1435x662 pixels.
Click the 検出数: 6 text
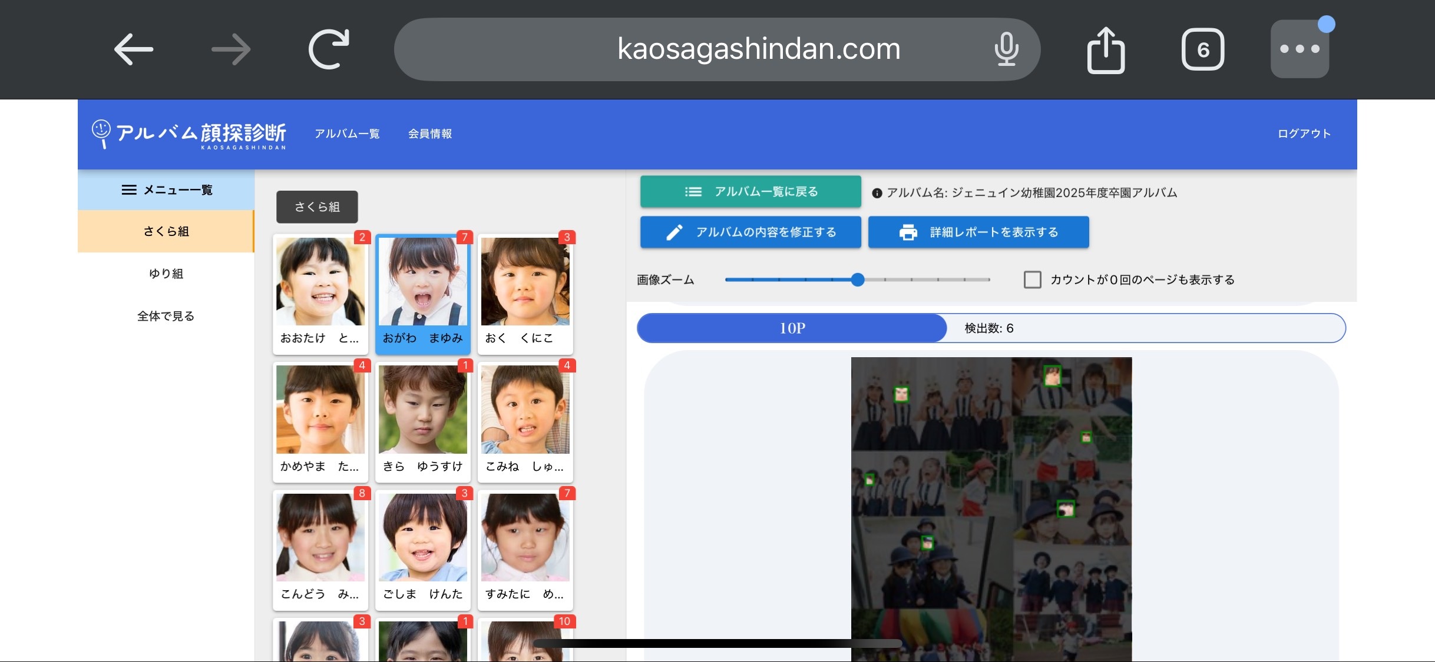pyautogui.click(x=989, y=328)
